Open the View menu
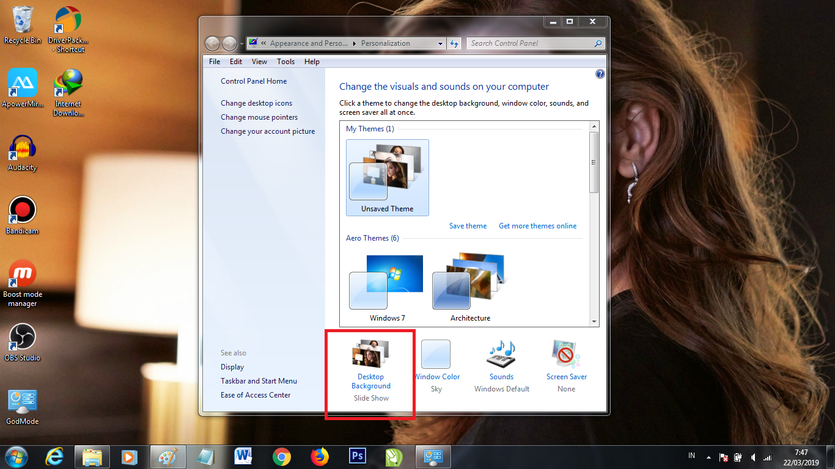Viewport: 835px width, 469px height. point(259,62)
